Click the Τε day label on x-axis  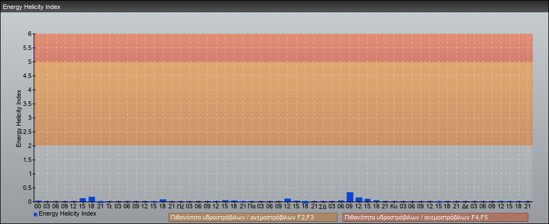[x=109, y=207]
